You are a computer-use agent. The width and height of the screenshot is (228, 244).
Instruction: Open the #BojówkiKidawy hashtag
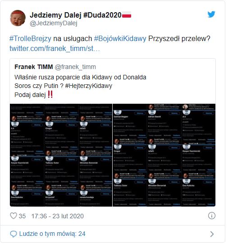click(x=120, y=39)
